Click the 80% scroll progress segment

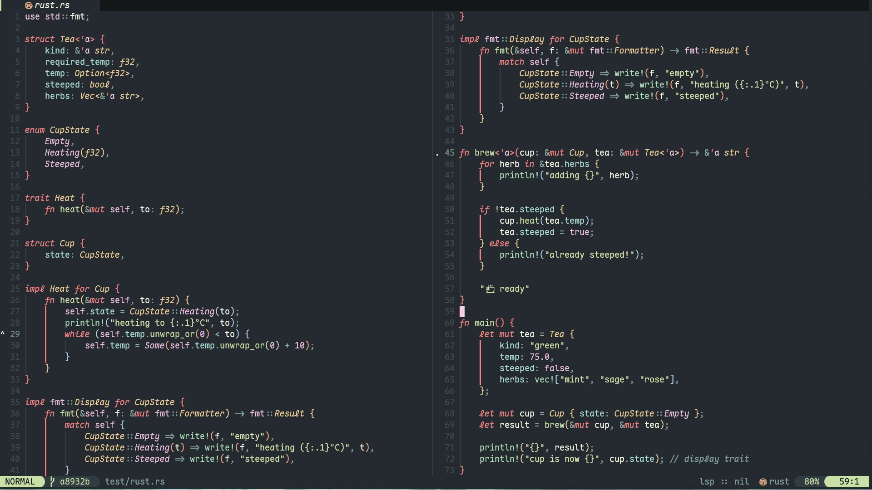(x=811, y=482)
